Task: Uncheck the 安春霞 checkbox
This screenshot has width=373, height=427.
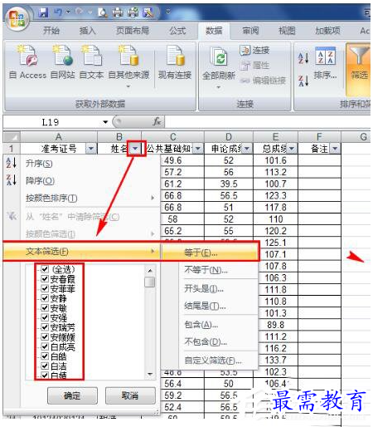Action: tap(45, 278)
